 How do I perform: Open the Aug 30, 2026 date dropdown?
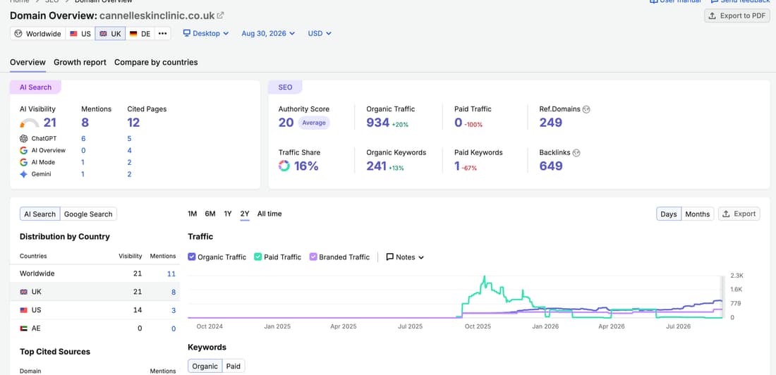coord(268,34)
